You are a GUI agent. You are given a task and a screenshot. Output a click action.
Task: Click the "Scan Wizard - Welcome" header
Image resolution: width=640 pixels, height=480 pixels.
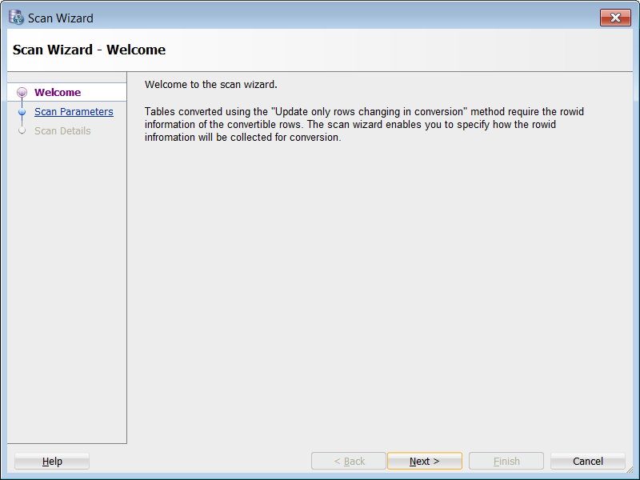click(x=90, y=50)
